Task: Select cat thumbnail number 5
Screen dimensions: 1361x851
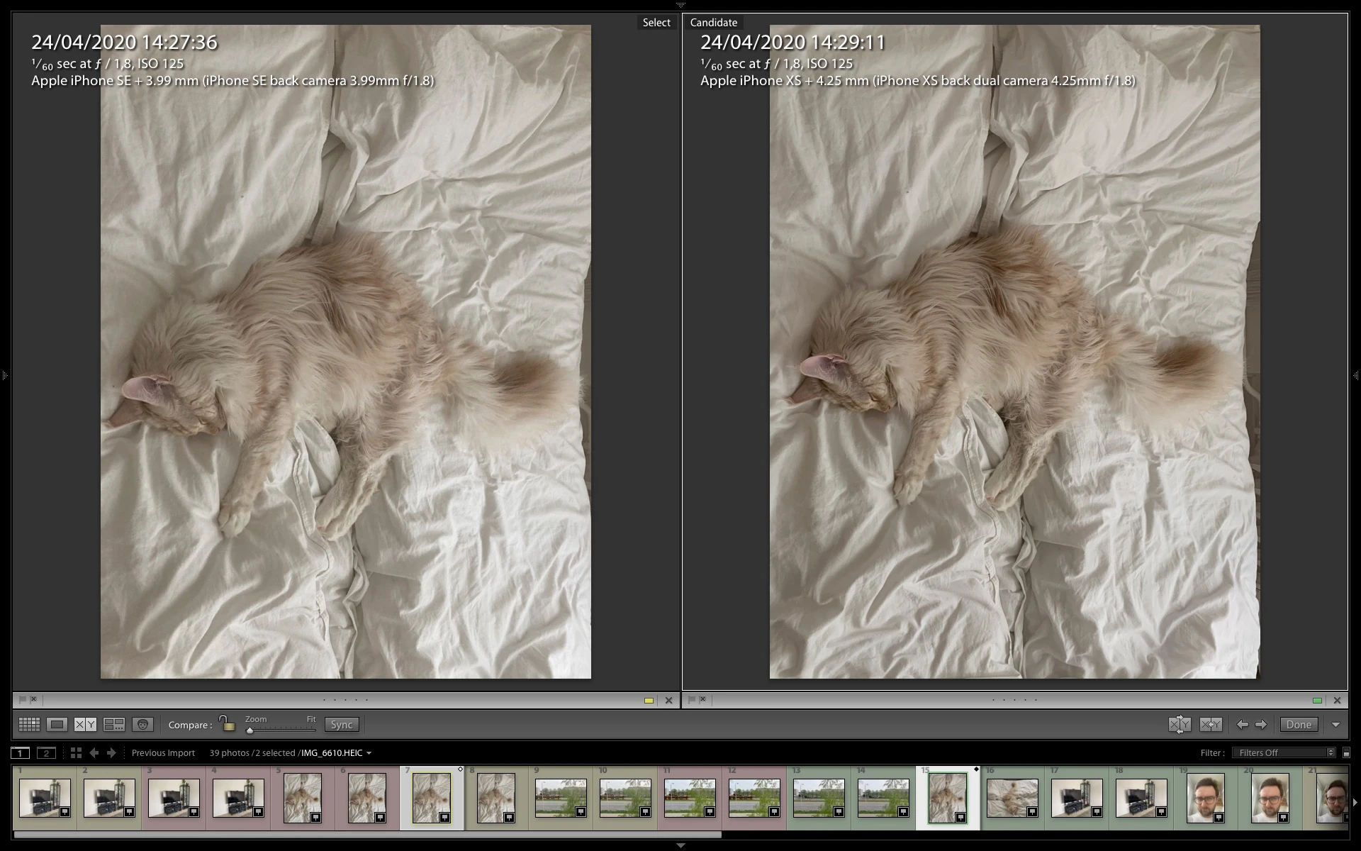Action: [x=303, y=798]
